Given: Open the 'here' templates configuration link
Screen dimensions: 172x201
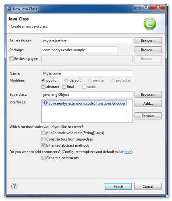Looking at the screenshot, I should (128, 152).
